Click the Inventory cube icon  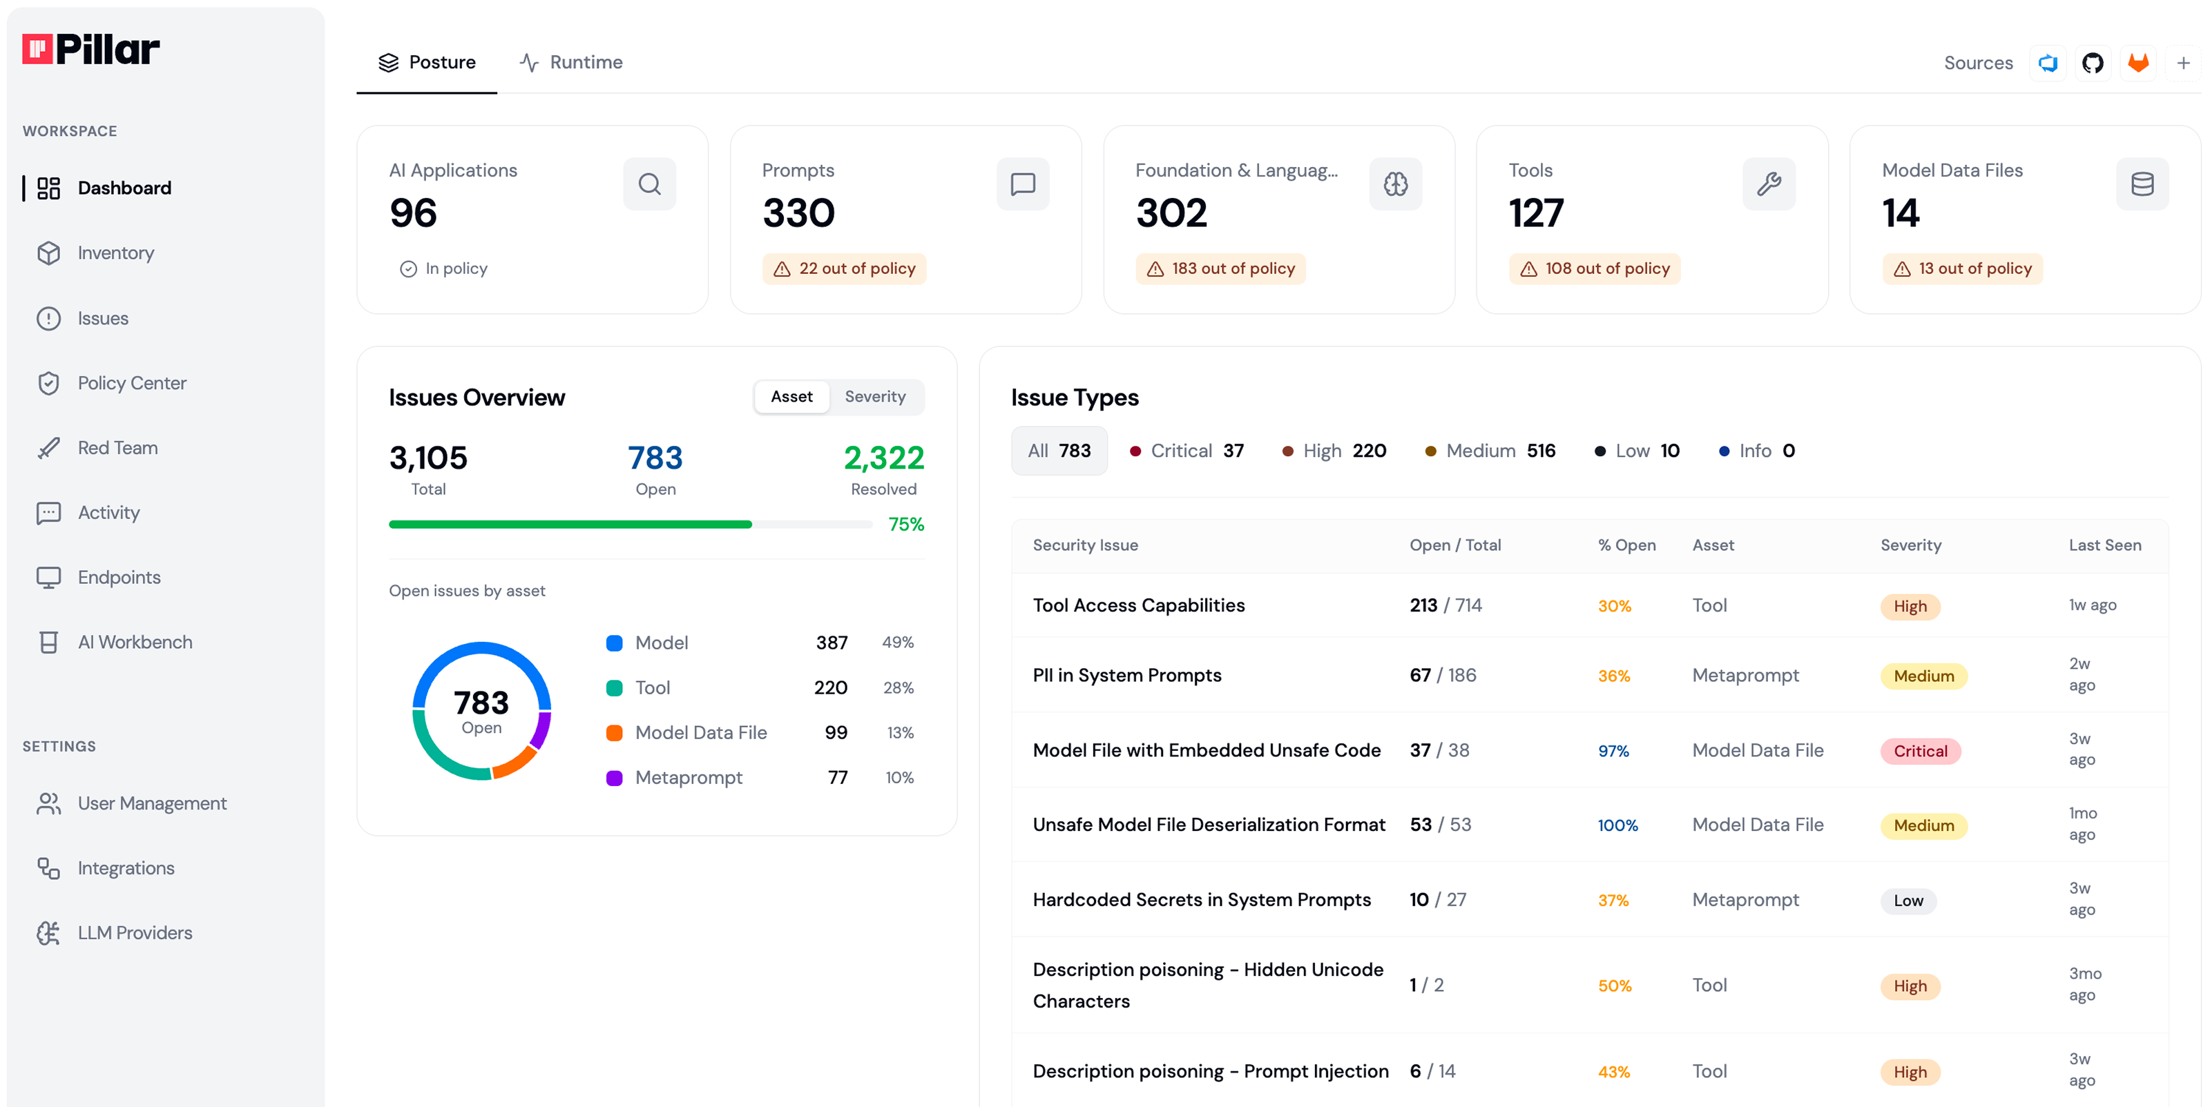pos(49,253)
